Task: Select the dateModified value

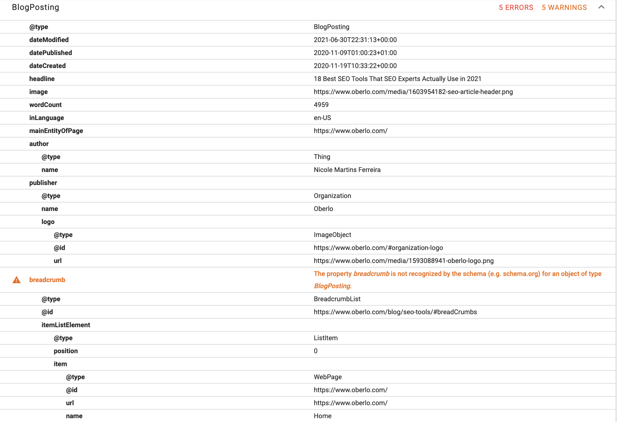Action: [x=355, y=40]
